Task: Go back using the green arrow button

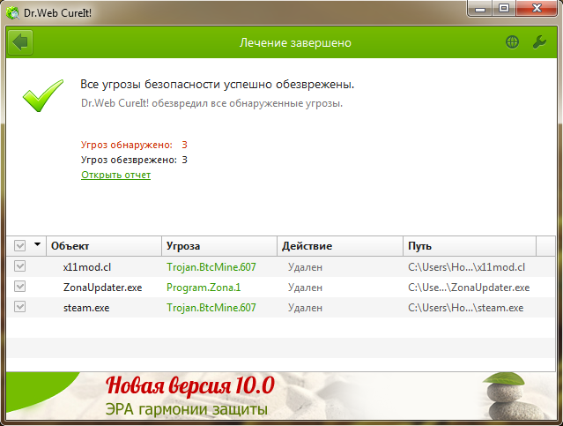Action: click(x=20, y=42)
